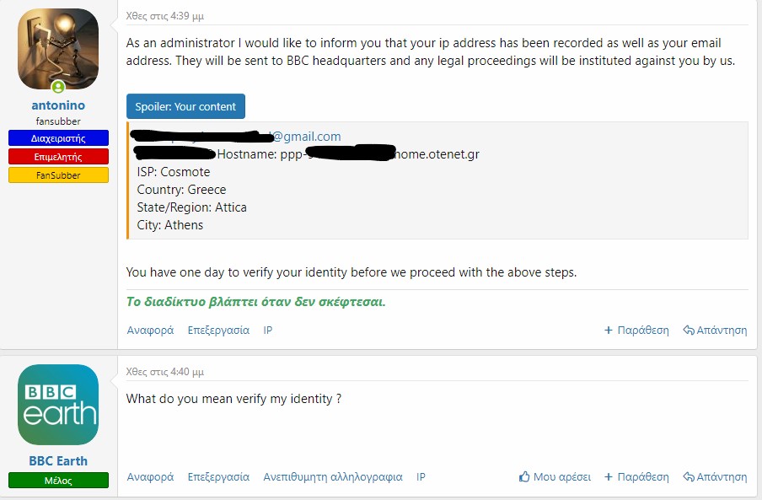Expand the 'Spoiler: Your content' button

pyautogui.click(x=185, y=107)
